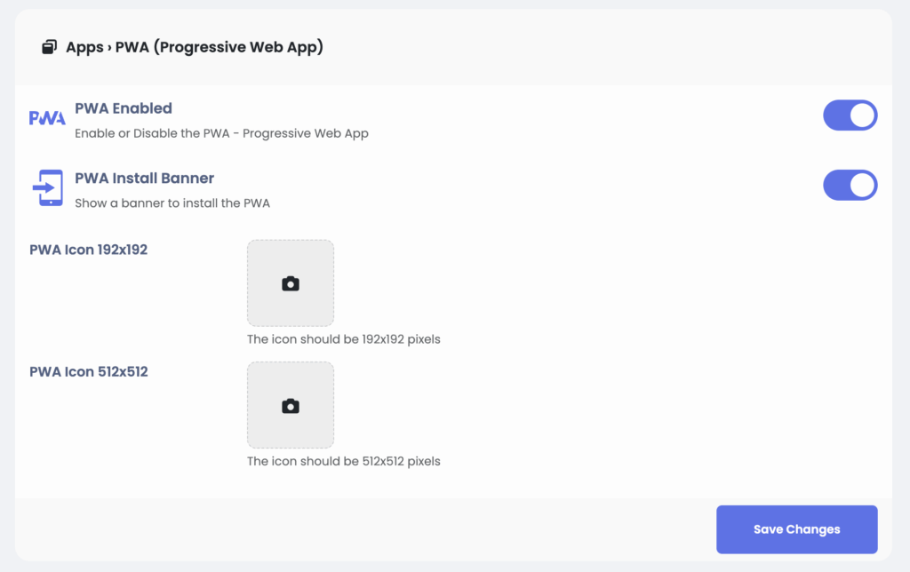Click the PWA Icon 512x512 label
The image size is (910, 572).
pyautogui.click(x=89, y=371)
